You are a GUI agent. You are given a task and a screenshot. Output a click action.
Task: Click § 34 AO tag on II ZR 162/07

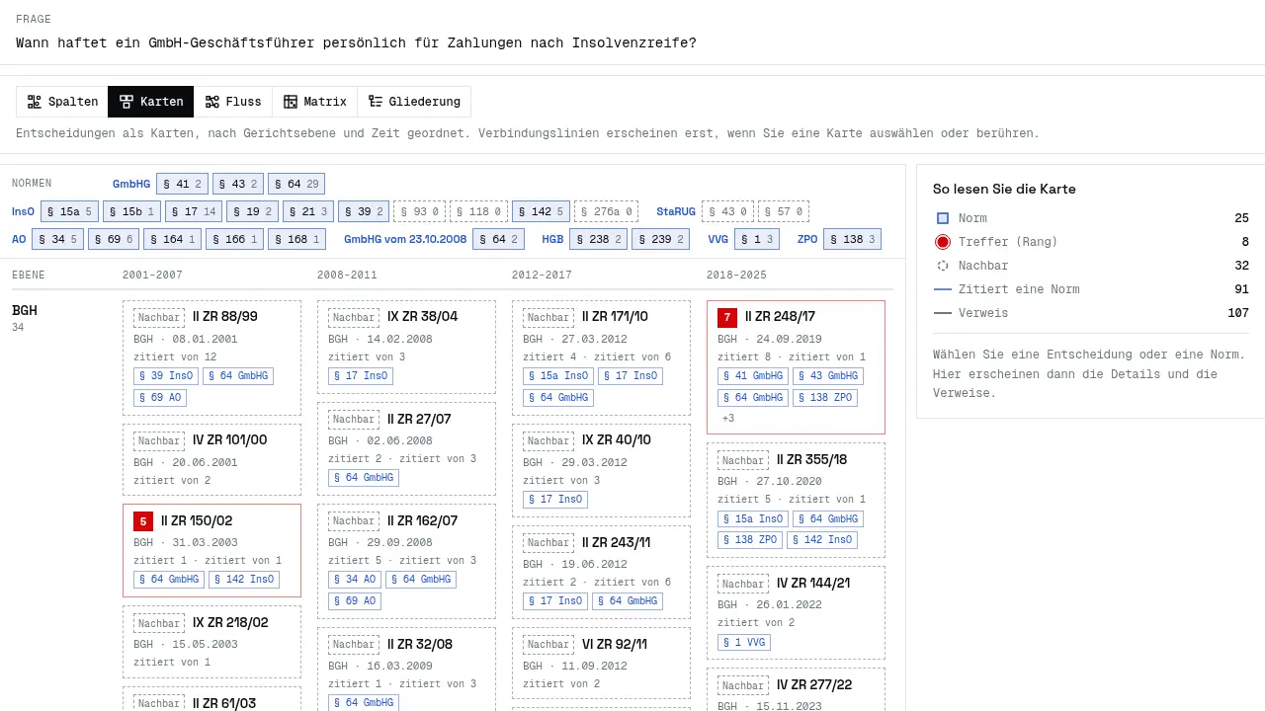pos(356,580)
